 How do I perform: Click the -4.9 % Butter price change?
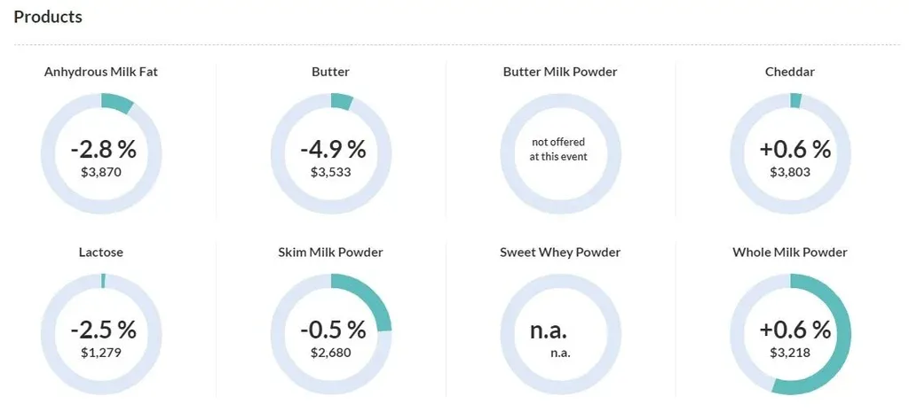click(332, 149)
